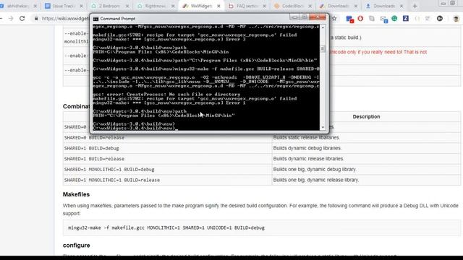Viewport: 463px width, 260px height.
Task: Reload the page in Chrome
Action: tap(22, 19)
